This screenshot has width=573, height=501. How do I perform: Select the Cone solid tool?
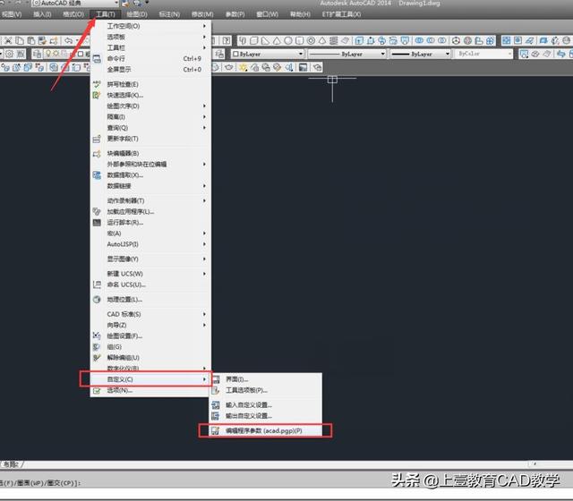coord(277,40)
